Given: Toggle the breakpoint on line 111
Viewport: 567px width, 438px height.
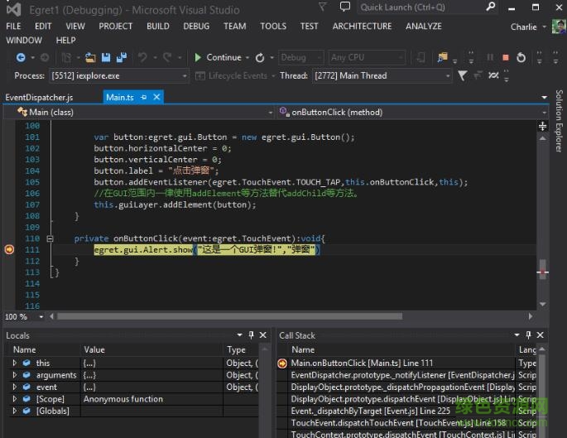Looking at the screenshot, I should tap(10, 249).
